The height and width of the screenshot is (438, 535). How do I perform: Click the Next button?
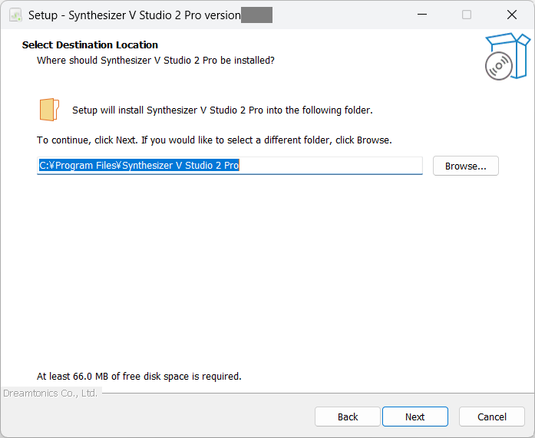[415, 417]
